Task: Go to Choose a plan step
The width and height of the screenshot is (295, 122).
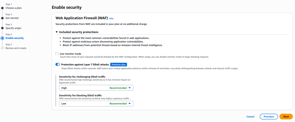Action: (14, 8)
